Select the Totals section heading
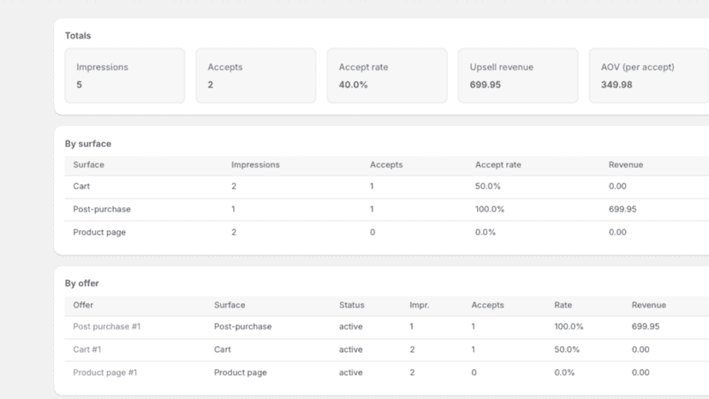 click(x=78, y=35)
